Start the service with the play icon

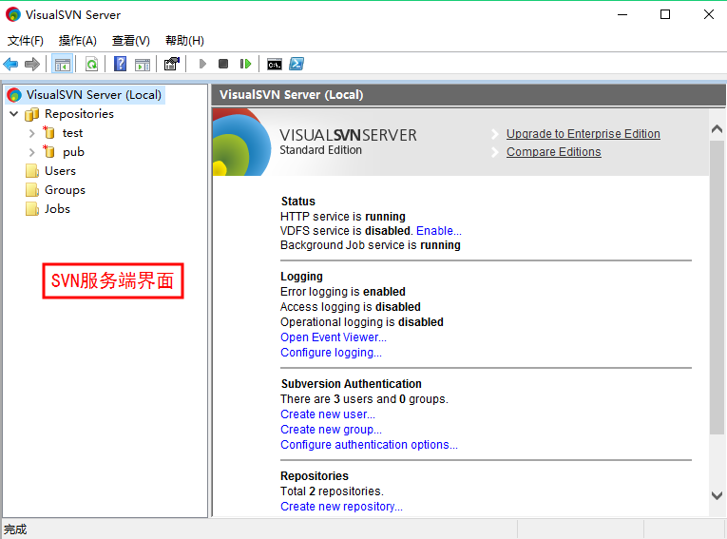(202, 64)
